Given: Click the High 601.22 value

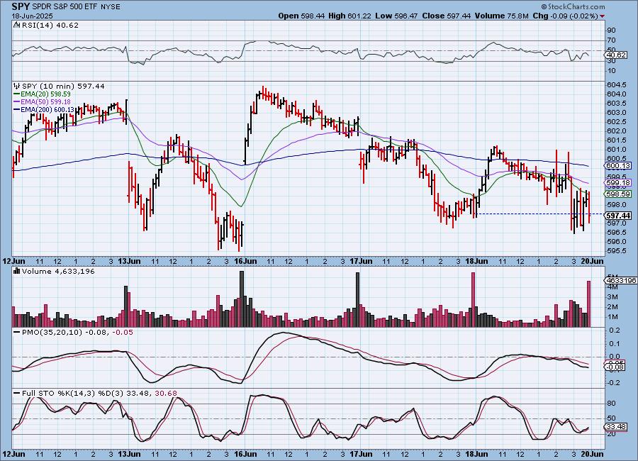Looking at the screenshot, I should point(349,16).
